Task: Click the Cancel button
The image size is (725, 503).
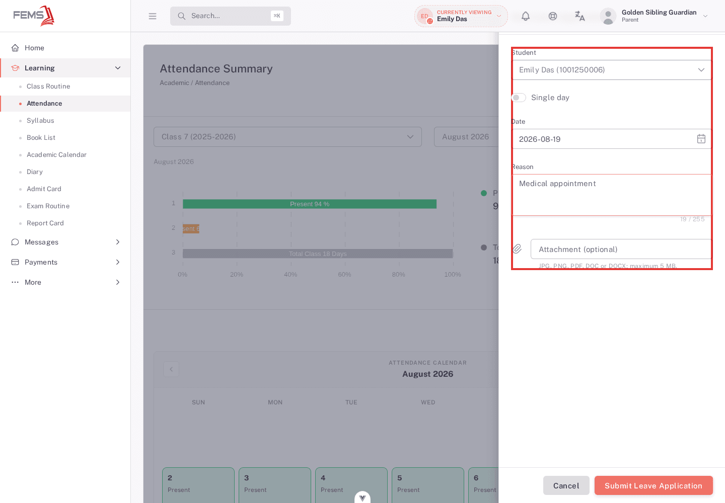Action: coord(566,485)
